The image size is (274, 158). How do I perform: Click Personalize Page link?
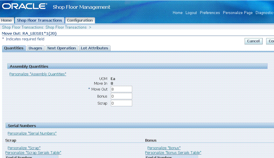238,13
